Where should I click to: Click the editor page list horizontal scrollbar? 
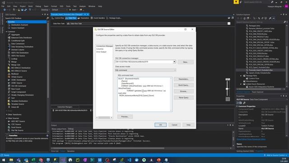click(104, 118)
